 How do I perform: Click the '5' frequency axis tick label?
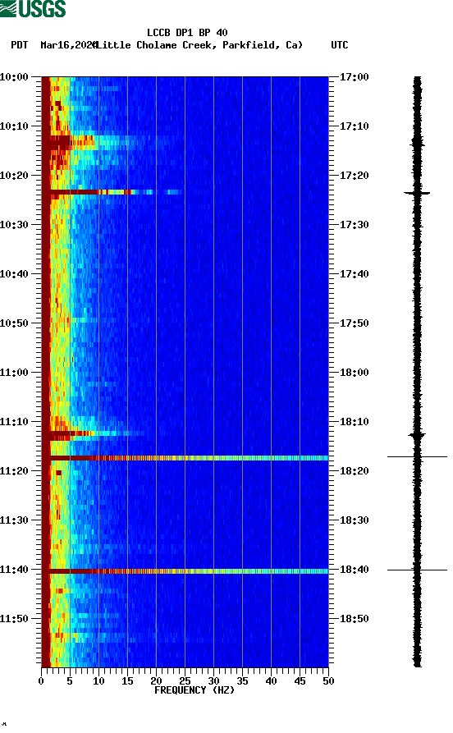pos(70,681)
